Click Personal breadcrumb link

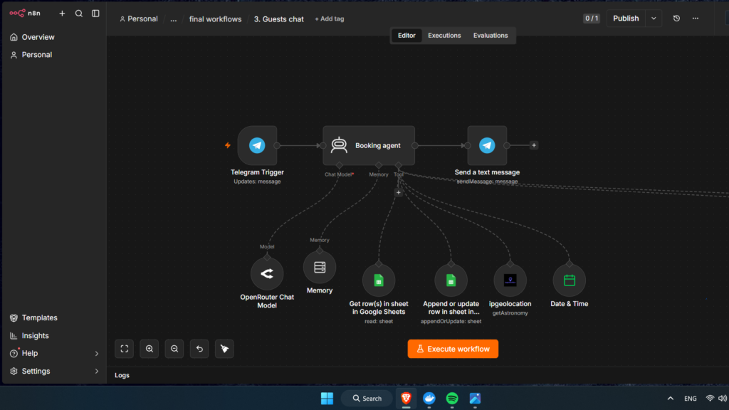coord(139,19)
